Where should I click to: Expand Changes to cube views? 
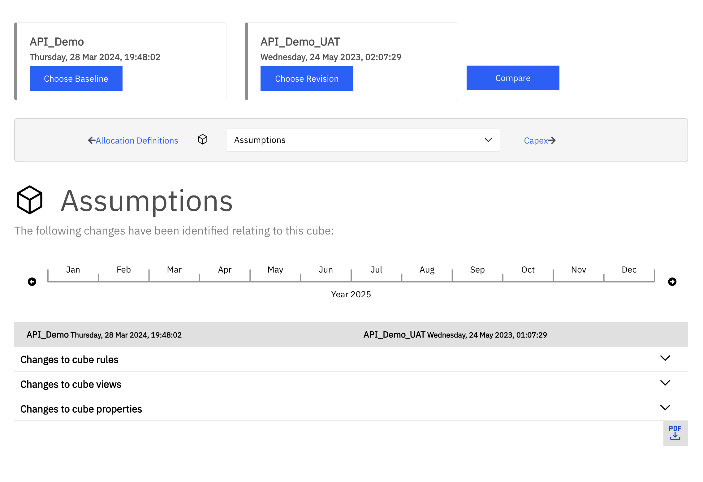(x=351, y=384)
